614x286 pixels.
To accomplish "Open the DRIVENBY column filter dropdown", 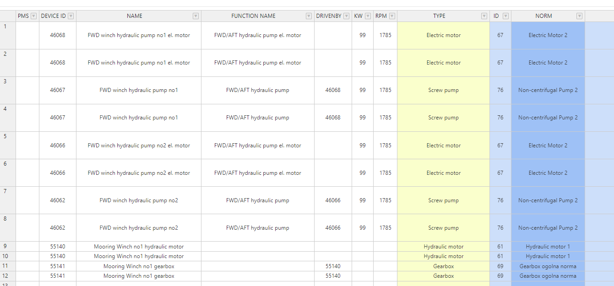I will [x=346, y=16].
